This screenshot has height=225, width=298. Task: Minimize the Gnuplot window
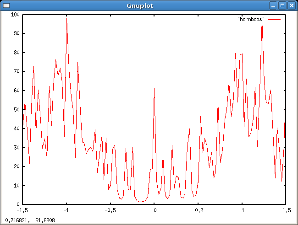pos(273,6)
